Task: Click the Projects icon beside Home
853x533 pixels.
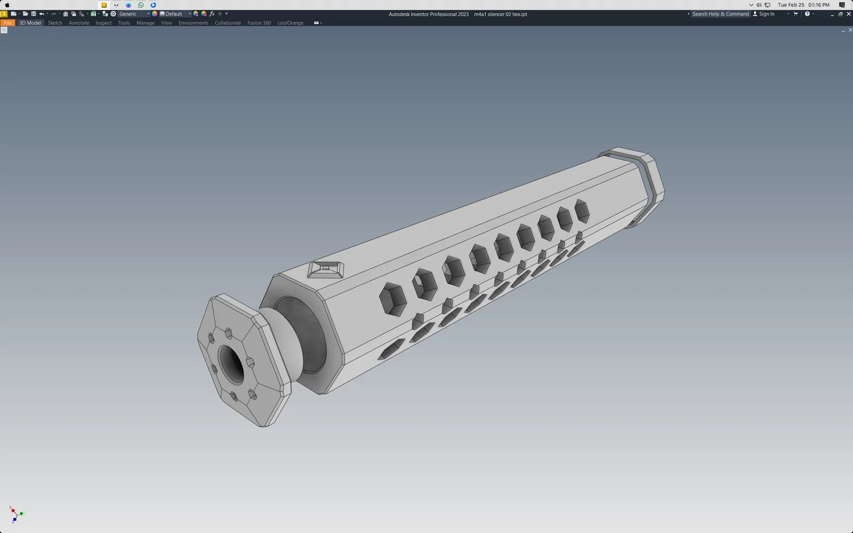Action: (74, 14)
